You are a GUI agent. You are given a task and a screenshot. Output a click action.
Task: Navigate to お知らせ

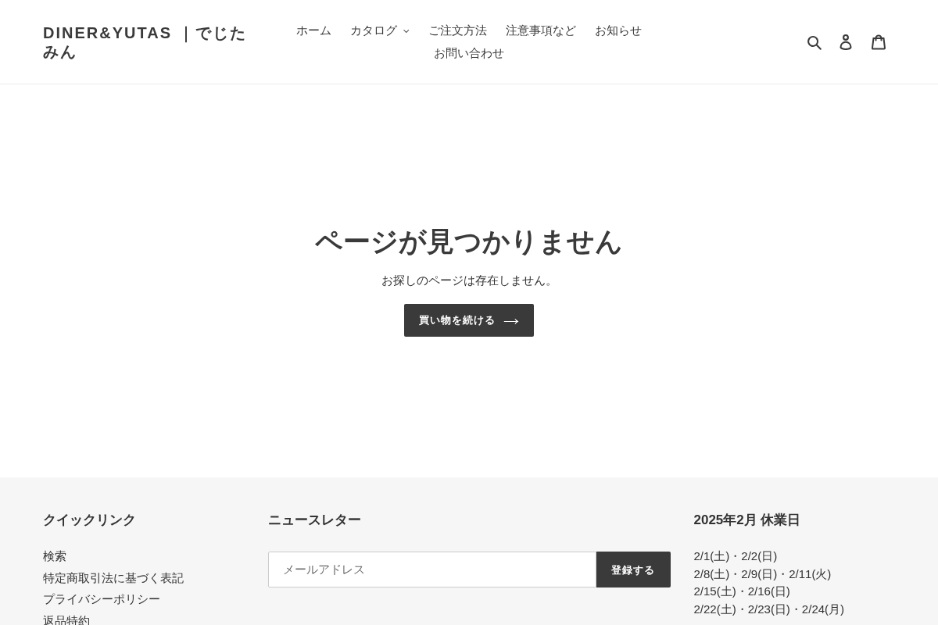tap(618, 31)
